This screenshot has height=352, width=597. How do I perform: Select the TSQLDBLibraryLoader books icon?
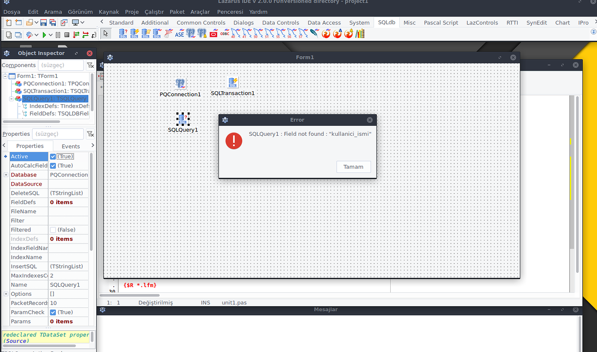click(x=360, y=33)
